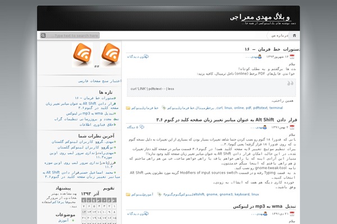
Task: Open post title 'دستورات خط فرمان – ۱۶'
Action: [x=272, y=49]
